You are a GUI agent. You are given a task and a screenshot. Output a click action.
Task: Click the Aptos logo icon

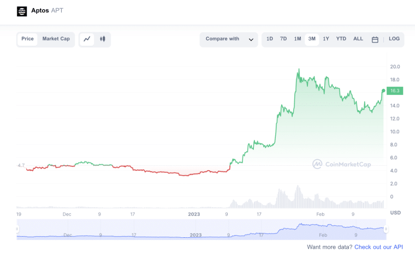22,11
